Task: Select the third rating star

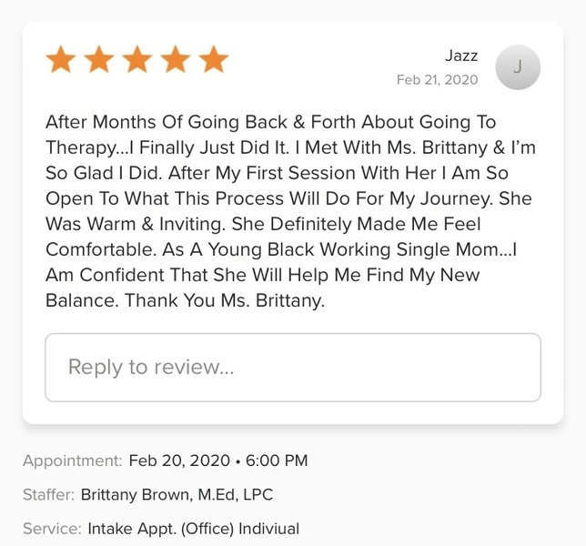Action: click(137, 60)
